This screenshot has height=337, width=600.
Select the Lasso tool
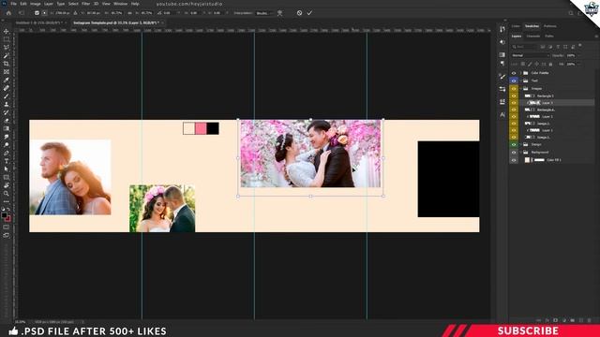click(x=7, y=48)
